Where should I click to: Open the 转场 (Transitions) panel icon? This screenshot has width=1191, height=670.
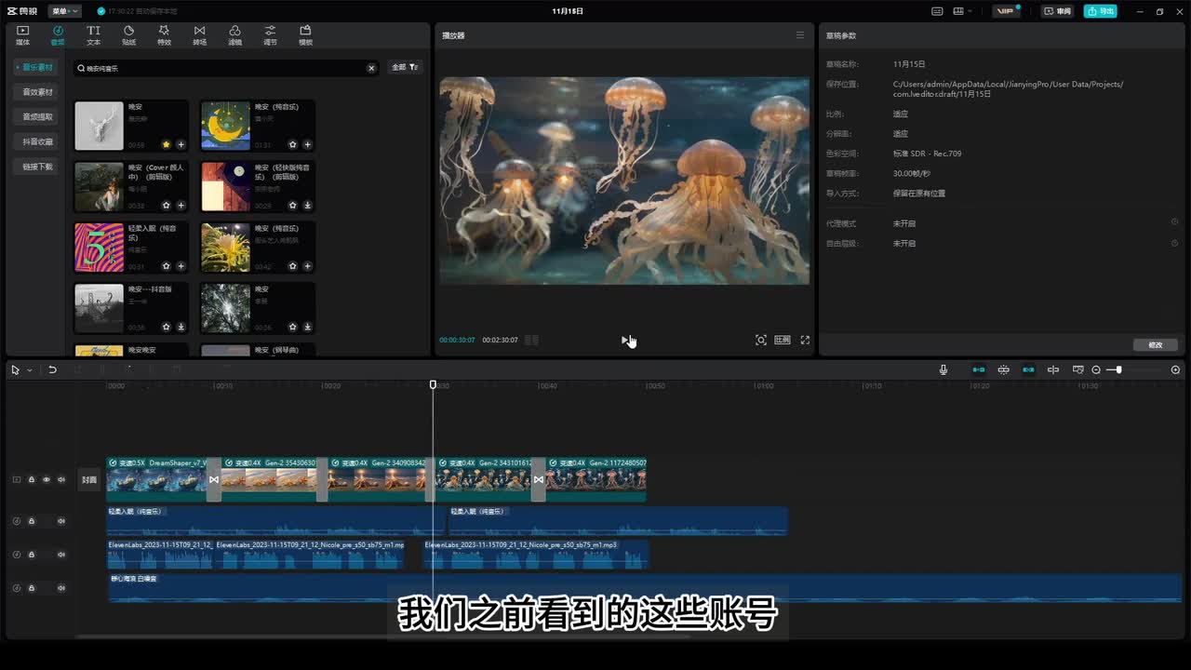pos(199,35)
